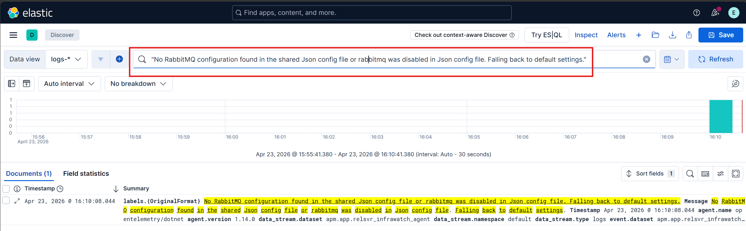
Task: Click the Summary column header
Action: pyautogui.click(x=136, y=189)
